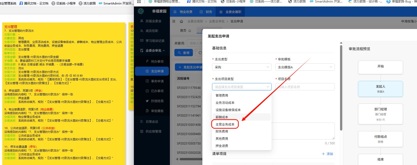Image resolution: width=417 pixels, height=165 pixels.
Task: Click the 查询 search button
Action: point(184,53)
